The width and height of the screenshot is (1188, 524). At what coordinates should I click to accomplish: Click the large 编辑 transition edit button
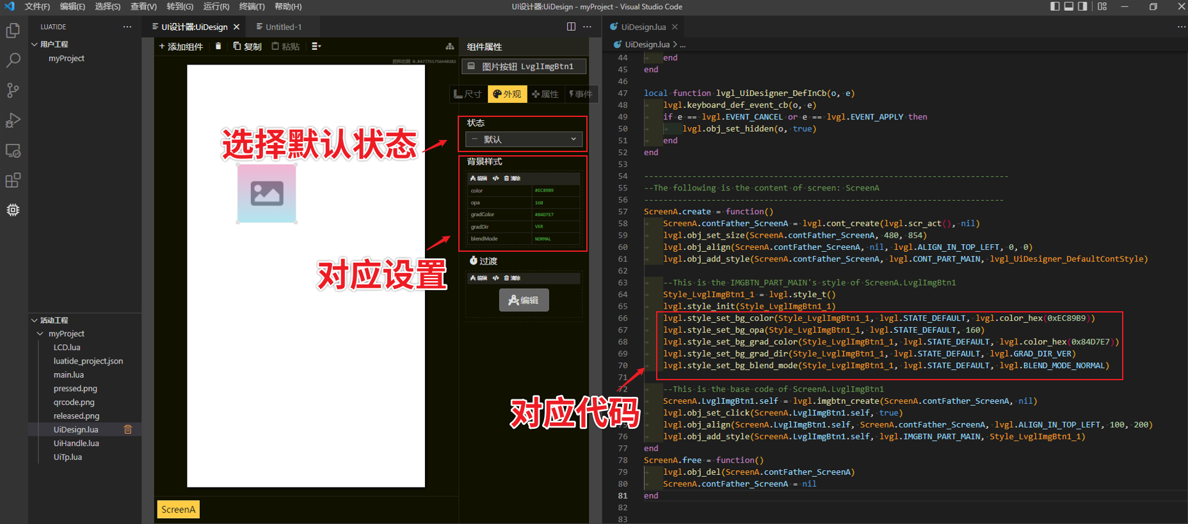pyautogui.click(x=524, y=300)
